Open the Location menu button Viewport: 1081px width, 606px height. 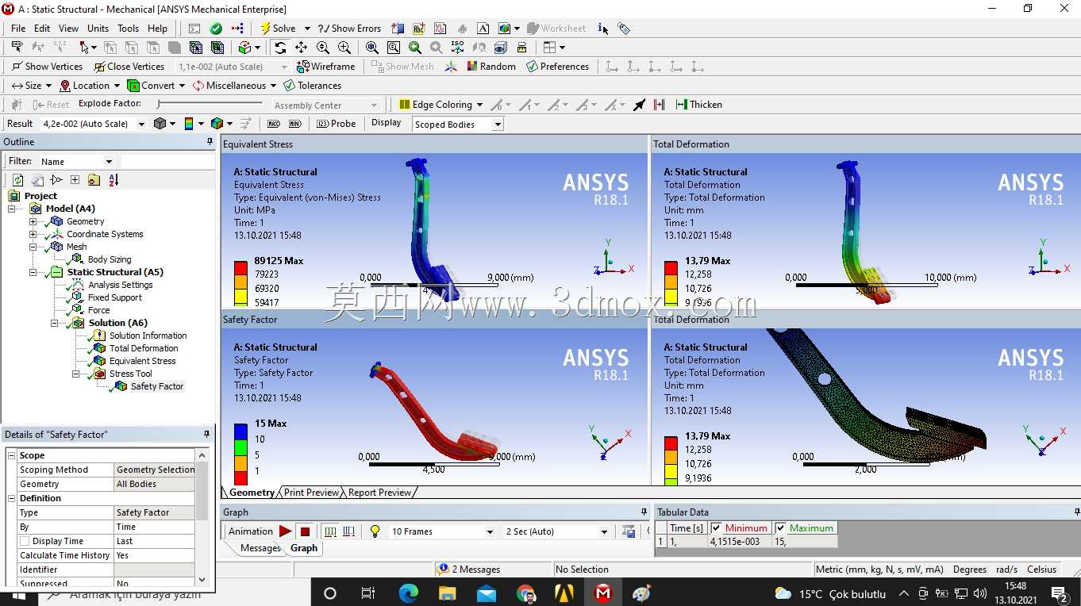tap(90, 86)
